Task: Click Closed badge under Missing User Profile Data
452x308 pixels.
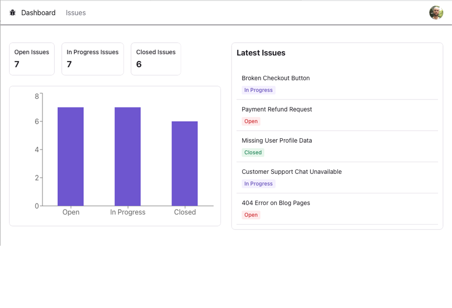Action: coord(253,153)
